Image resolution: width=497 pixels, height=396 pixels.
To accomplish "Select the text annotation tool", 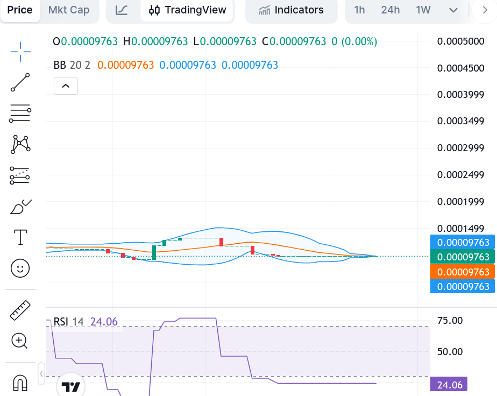I will 20,237.
